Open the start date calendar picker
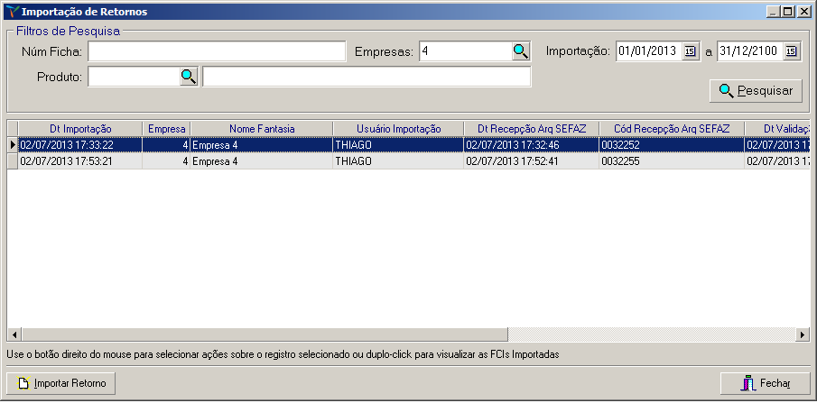The width and height of the screenshot is (817, 403). (x=691, y=51)
